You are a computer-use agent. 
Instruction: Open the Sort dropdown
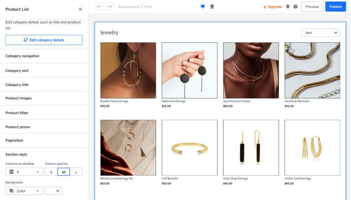coord(321,33)
